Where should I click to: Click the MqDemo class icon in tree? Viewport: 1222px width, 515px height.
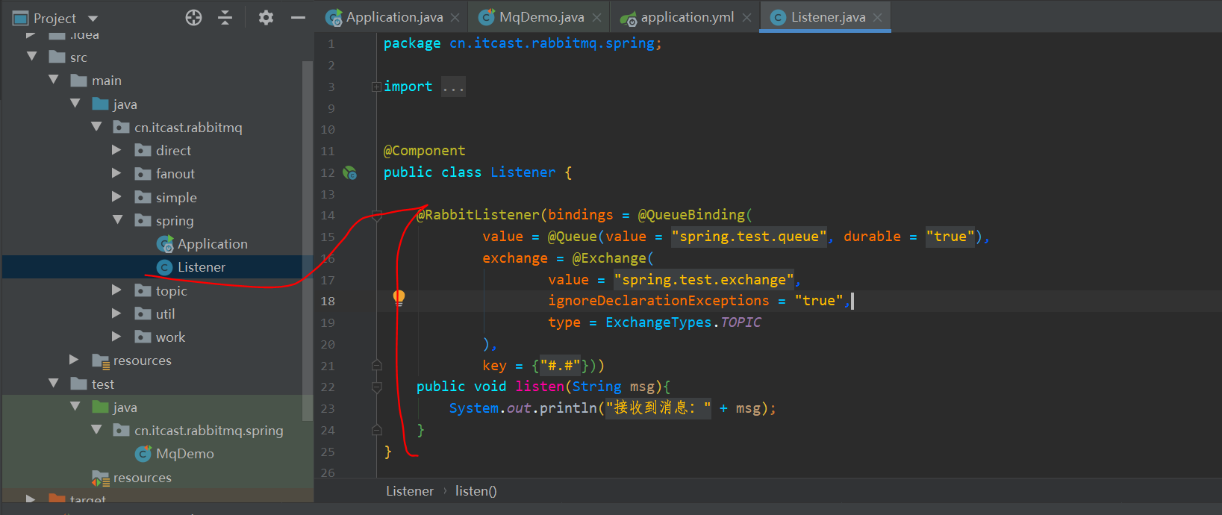tap(143, 454)
